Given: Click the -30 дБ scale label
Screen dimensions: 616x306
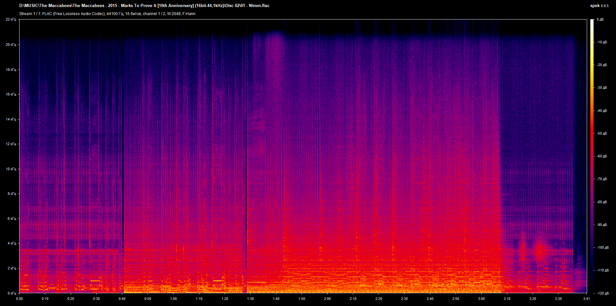Looking at the screenshot, I should (x=602, y=88).
